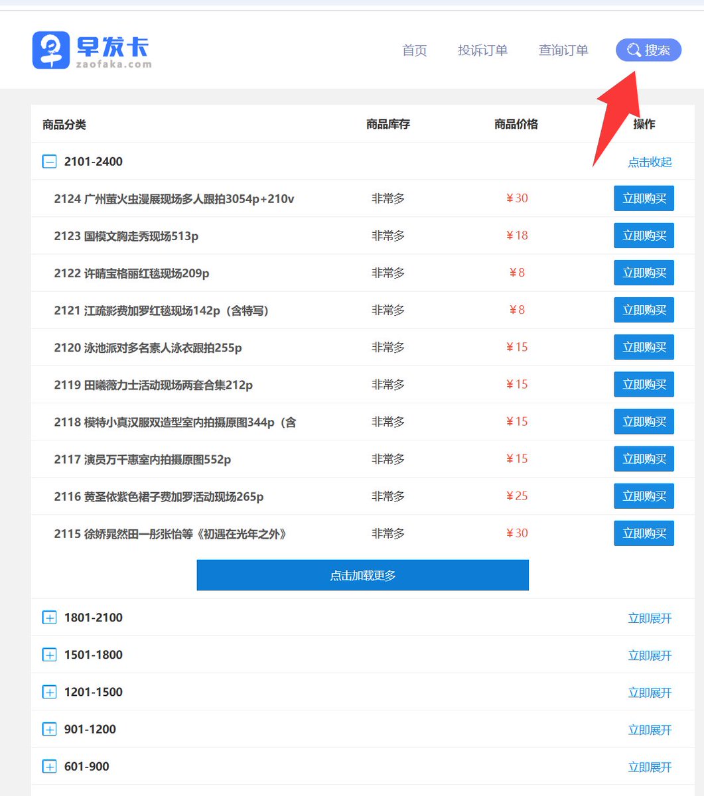Click 立即展开 link for 601-900

coord(650,767)
